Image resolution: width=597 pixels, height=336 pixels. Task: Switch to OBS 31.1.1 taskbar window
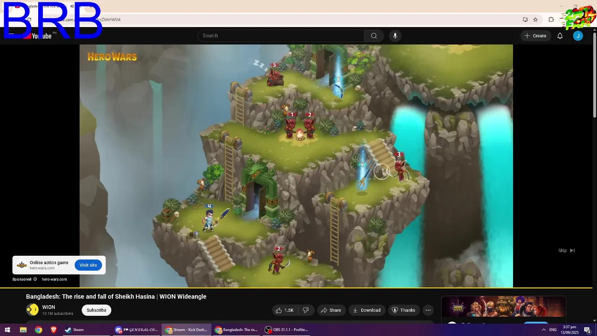[286, 330]
